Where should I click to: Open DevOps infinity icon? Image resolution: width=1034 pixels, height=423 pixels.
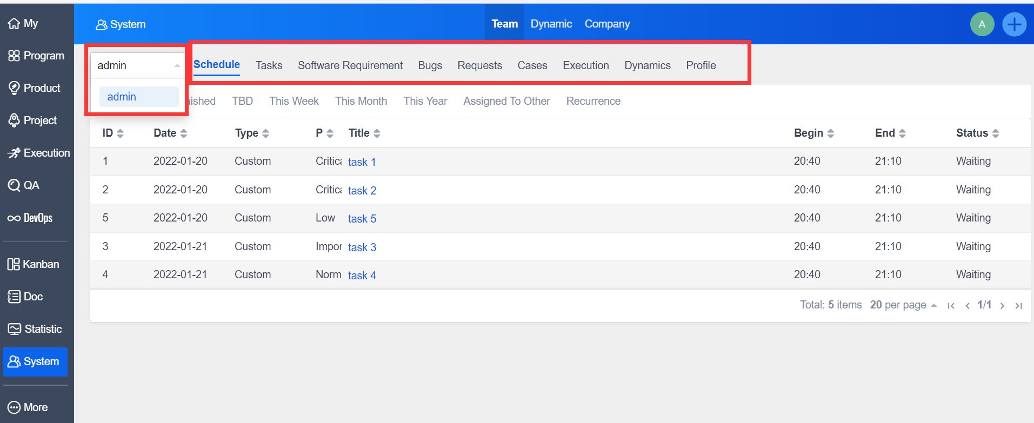tap(14, 218)
